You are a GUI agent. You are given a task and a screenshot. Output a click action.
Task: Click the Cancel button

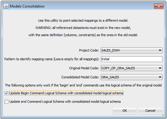point(150,111)
